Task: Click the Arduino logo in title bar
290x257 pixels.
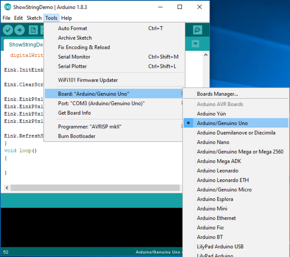Action: (x=8, y=7)
